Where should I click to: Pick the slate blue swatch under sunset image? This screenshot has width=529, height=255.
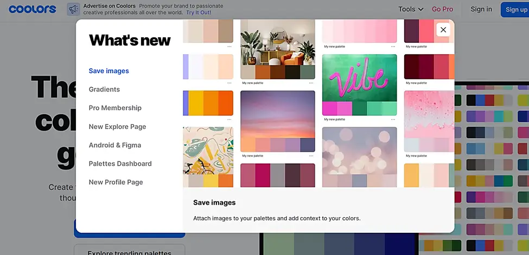(307, 145)
